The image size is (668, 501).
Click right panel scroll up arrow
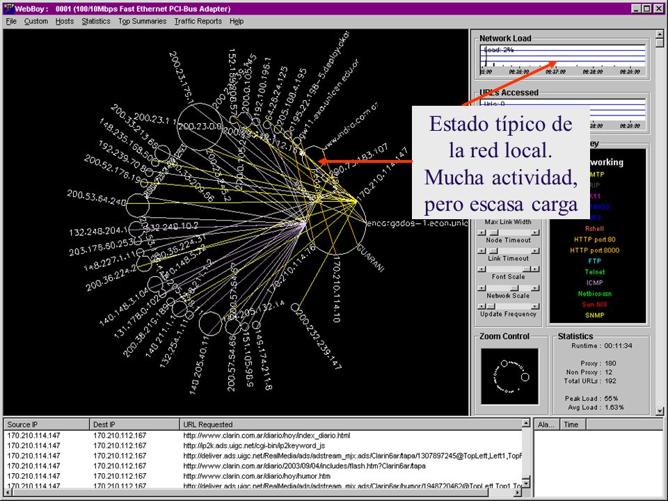tap(660, 34)
